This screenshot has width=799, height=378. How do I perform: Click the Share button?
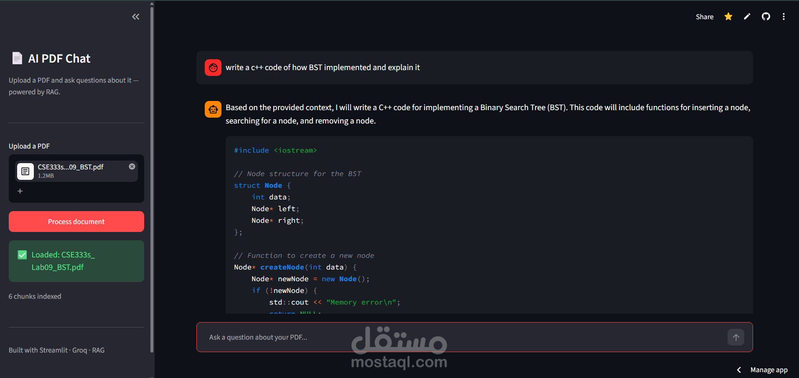coord(705,17)
